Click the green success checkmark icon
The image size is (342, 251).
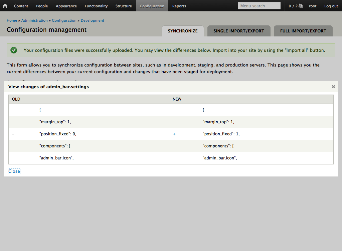[x=14, y=50]
